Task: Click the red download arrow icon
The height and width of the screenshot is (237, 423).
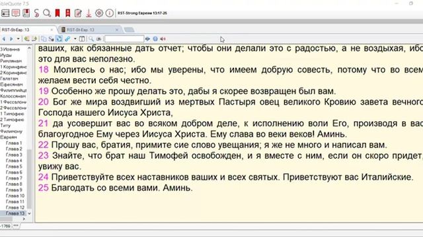Action: [x=89, y=13]
